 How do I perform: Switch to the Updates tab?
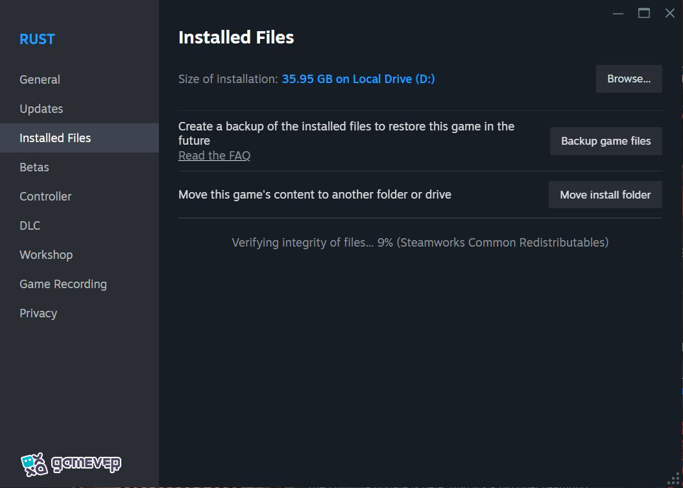[x=42, y=109]
